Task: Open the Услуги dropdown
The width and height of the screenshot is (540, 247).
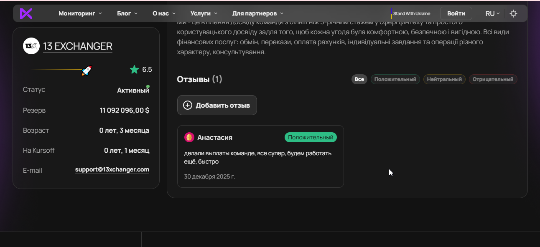Action: (204, 13)
